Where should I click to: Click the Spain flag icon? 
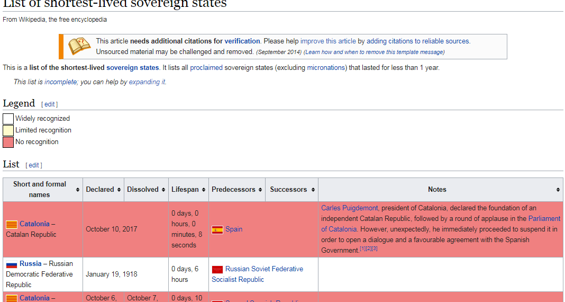[x=217, y=229]
